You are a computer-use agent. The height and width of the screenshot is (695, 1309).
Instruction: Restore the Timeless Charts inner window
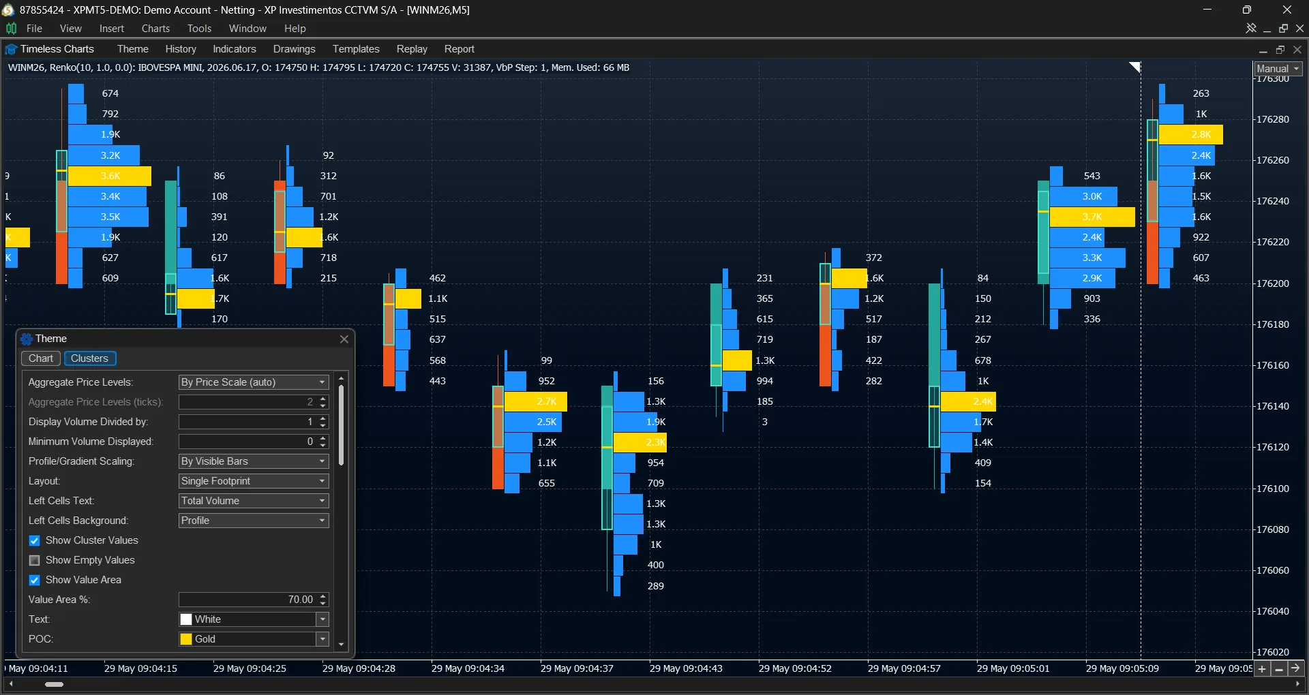click(1280, 50)
